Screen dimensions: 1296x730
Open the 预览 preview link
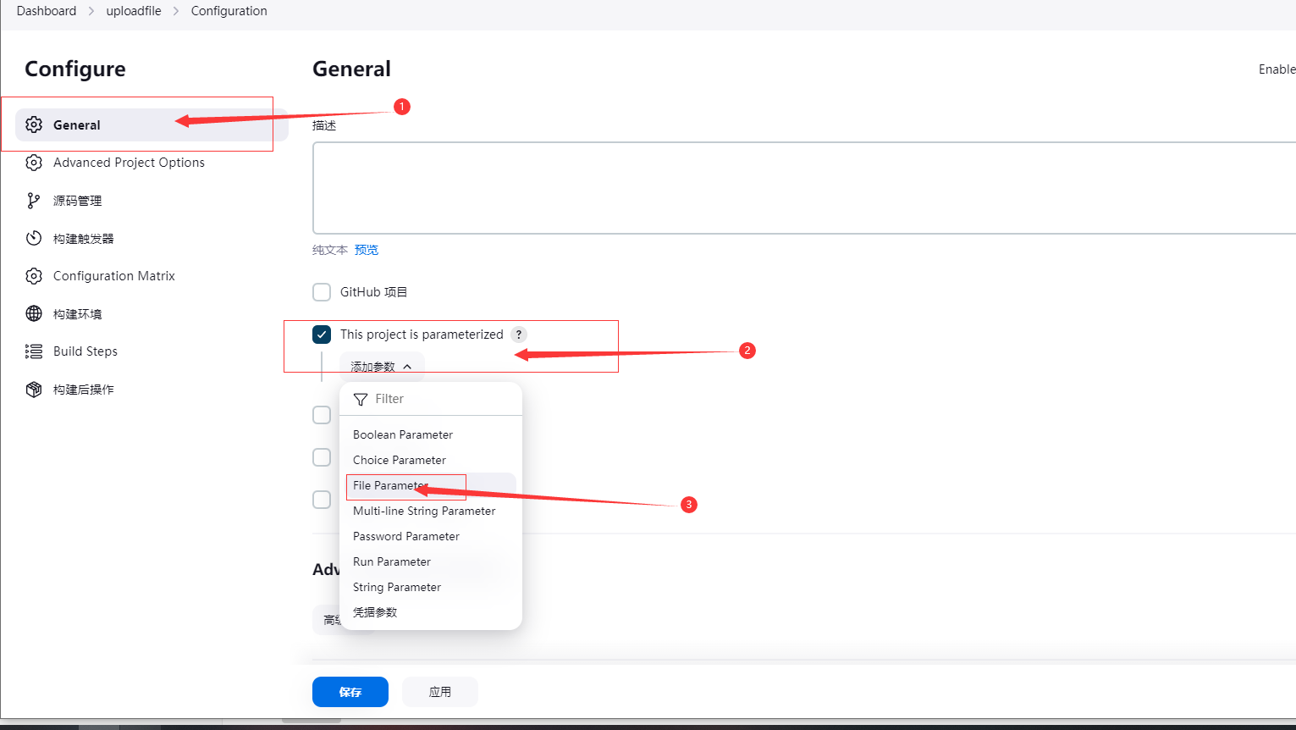pos(367,250)
